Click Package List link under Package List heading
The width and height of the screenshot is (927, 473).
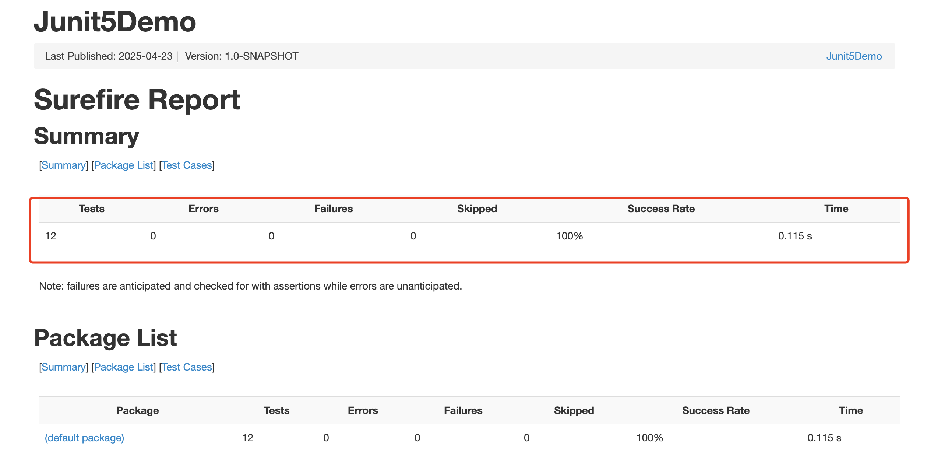click(124, 367)
